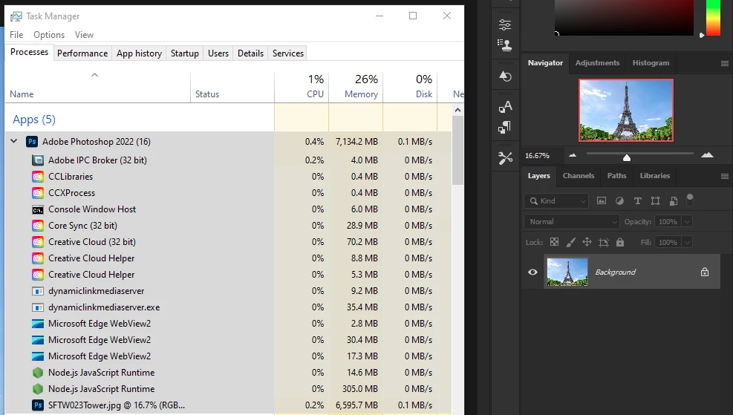Click the Adobe IPC Broker icon
733x415 pixels.
[38, 160]
